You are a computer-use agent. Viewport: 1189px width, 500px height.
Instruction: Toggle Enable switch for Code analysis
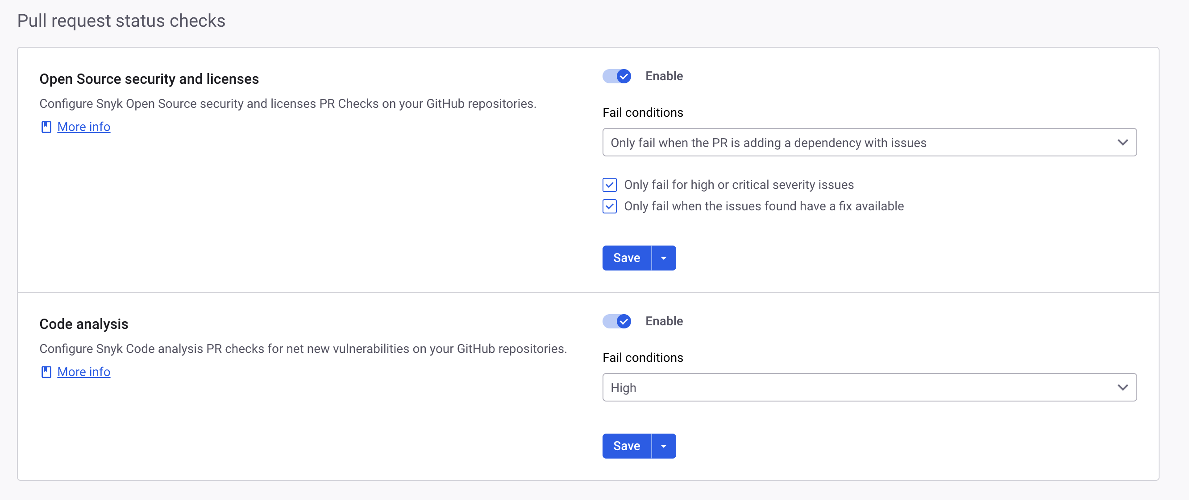[617, 321]
